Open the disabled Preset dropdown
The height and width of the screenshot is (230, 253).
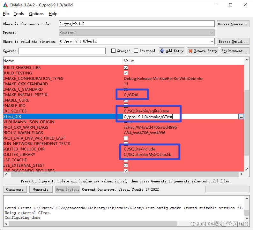point(137,33)
